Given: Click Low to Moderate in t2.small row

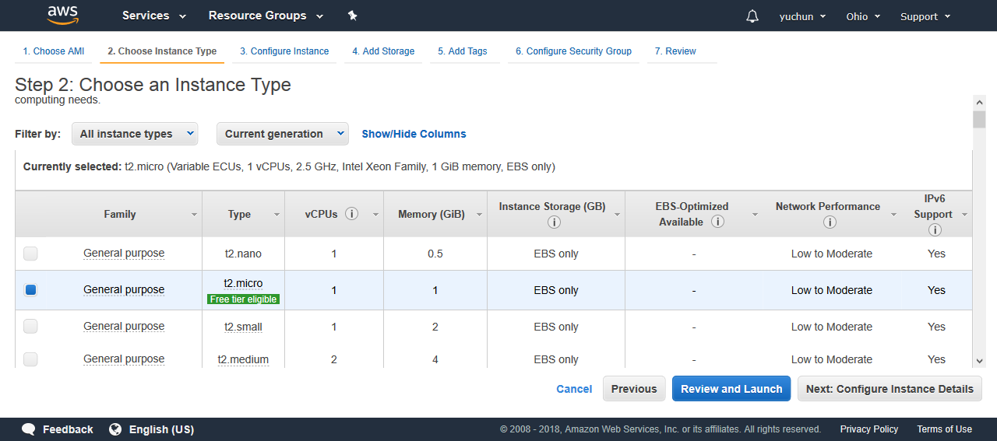Looking at the screenshot, I should click(832, 327).
